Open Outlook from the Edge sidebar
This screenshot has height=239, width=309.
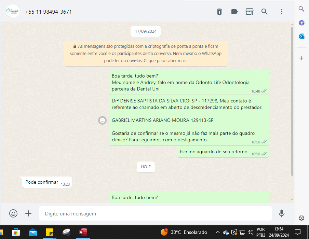pos(301,37)
